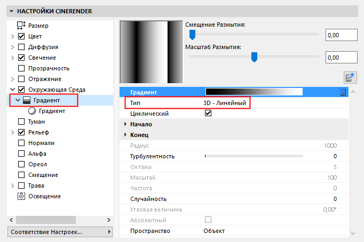This screenshot has width=364, height=242.
Task: Click the Размер size icon
Action: (21, 25)
